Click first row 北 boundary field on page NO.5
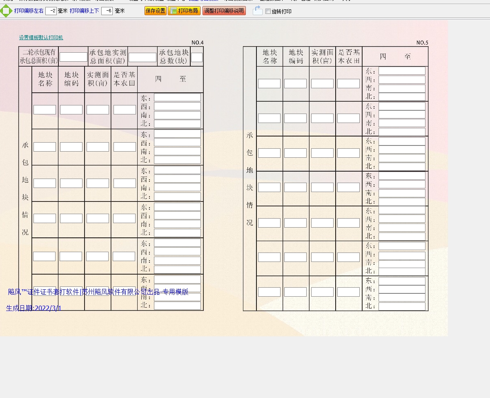The height and width of the screenshot is (398, 490). (x=402, y=97)
